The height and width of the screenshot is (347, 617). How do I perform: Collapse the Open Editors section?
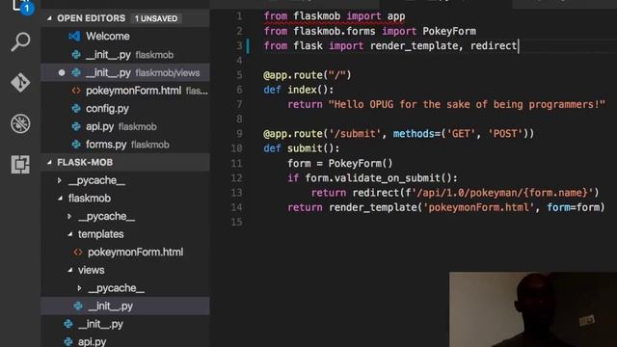(49, 18)
